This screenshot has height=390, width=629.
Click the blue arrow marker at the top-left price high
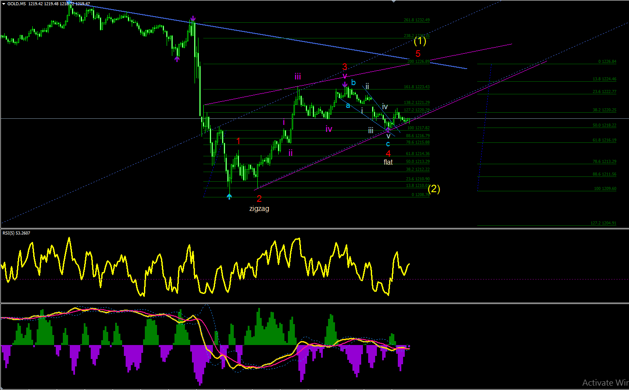pyautogui.click(x=70, y=3)
